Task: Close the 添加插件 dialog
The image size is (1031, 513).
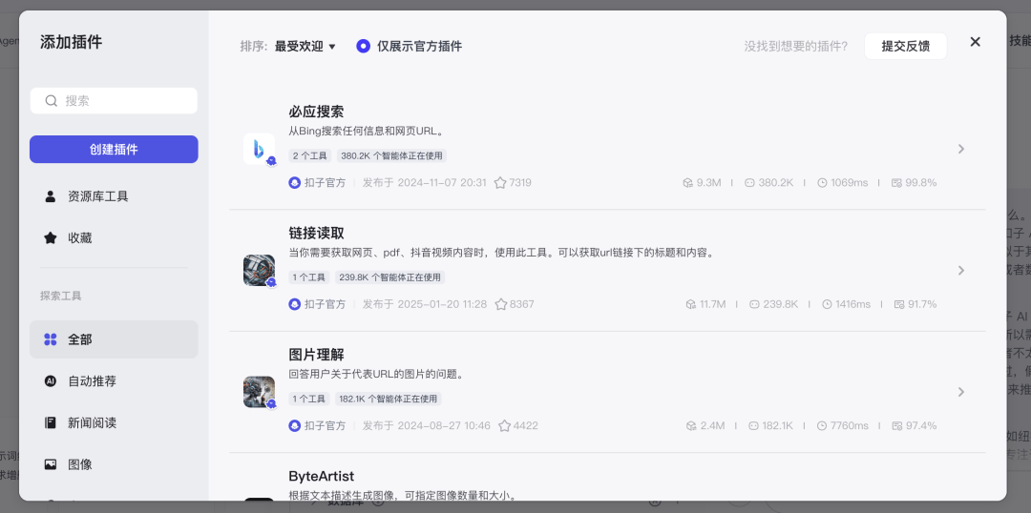Action: (975, 42)
